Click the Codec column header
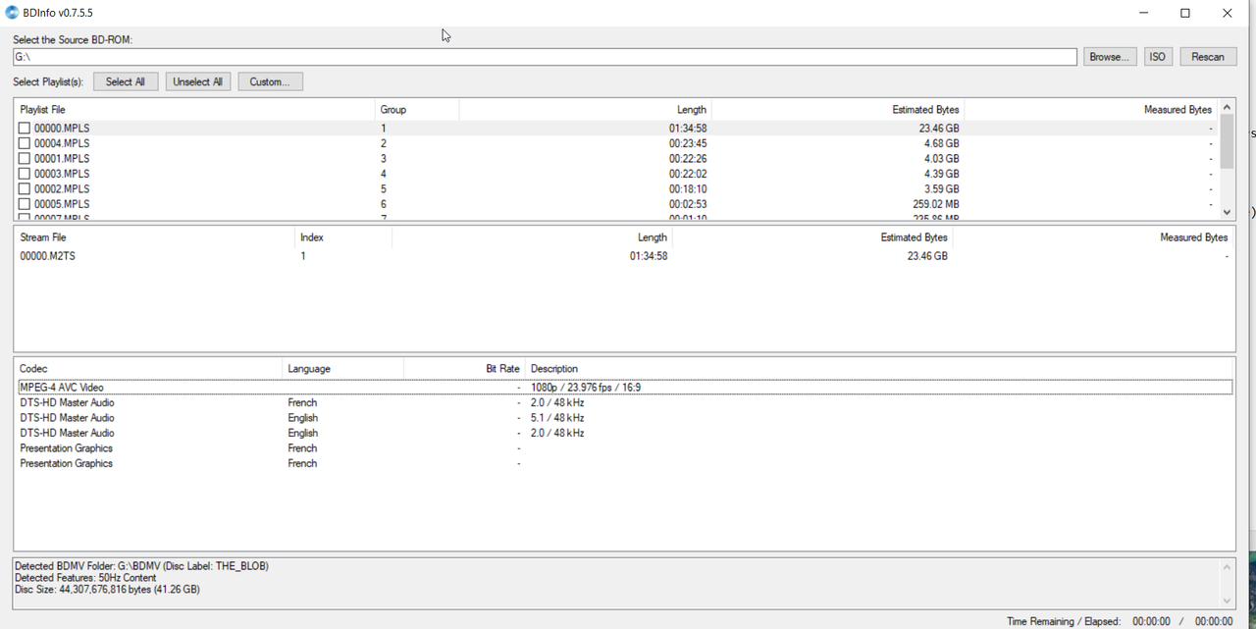The image size is (1256, 629). (148, 369)
